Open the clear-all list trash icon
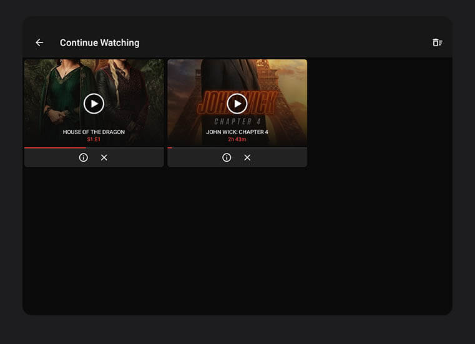The width and height of the screenshot is (475, 344). point(438,42)
